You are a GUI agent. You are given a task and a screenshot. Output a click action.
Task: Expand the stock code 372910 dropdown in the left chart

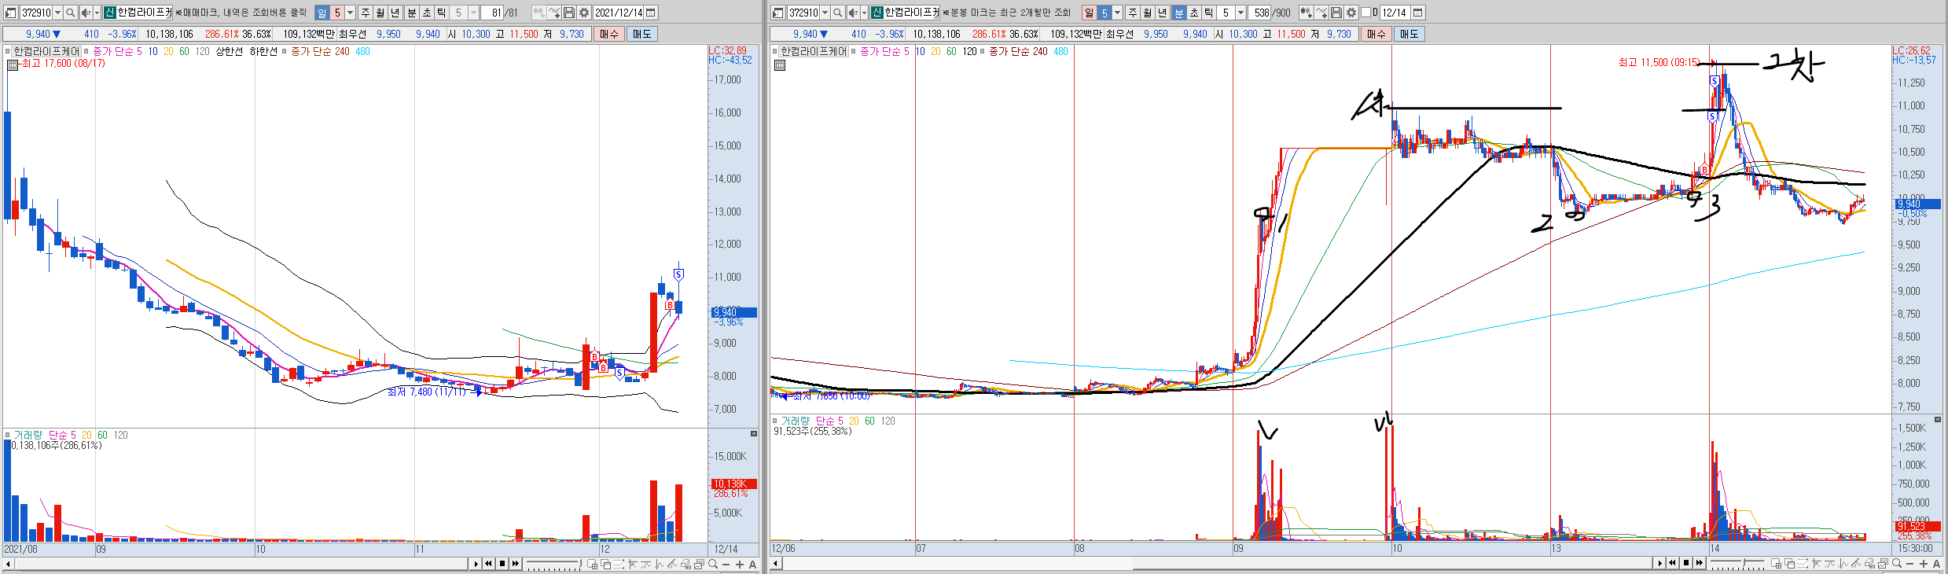[57, 13]
